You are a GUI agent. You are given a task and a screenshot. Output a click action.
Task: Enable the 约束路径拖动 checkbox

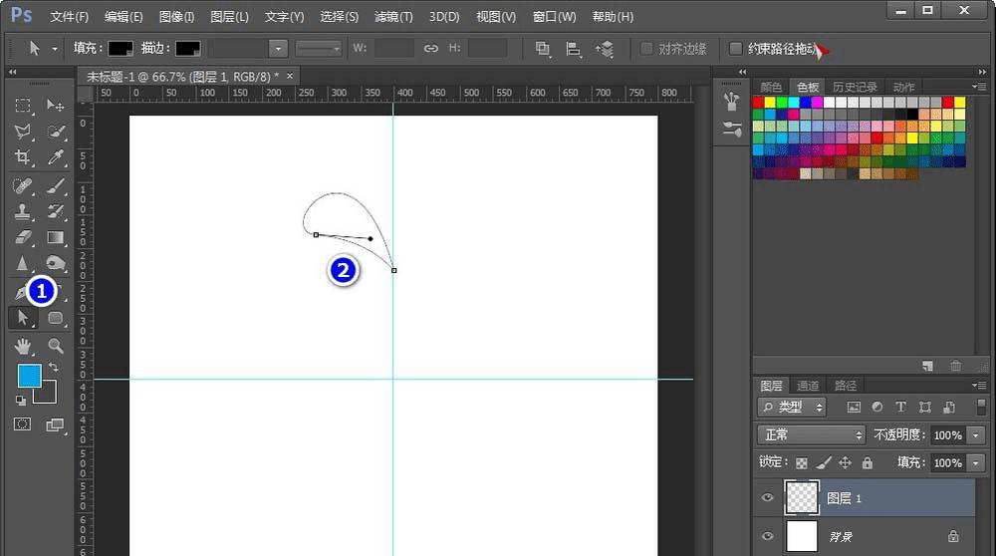coord(736,48)
